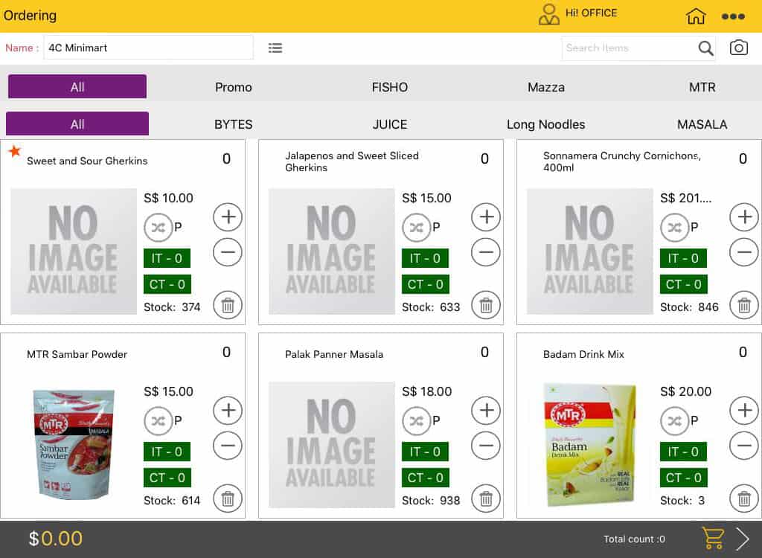Tap IT - 0 button for Sweet and Sour Gherkins
This screenshot has height=558, width=762.
tap(167, 258)
